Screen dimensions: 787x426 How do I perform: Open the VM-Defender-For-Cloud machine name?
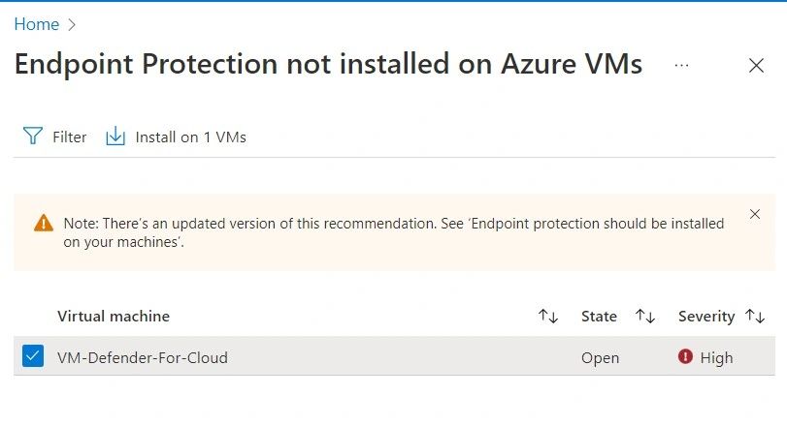coord(143,357)
